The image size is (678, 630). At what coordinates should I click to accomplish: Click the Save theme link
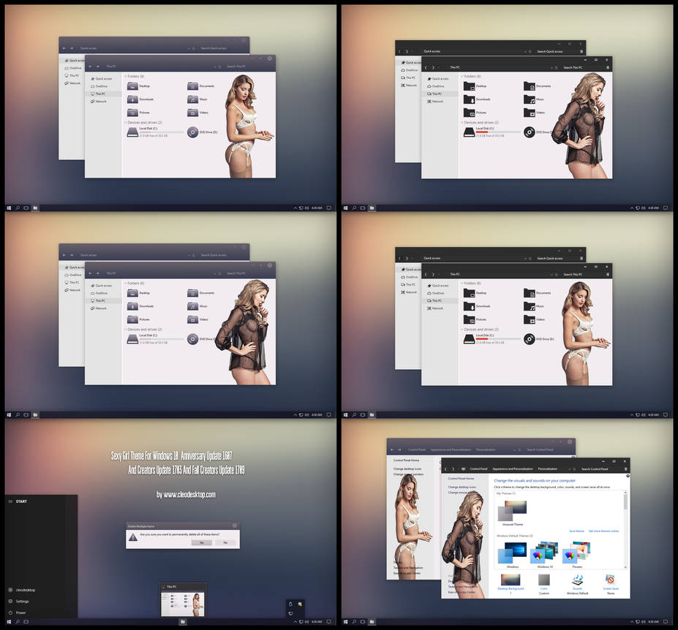click(x=576, y=531)
